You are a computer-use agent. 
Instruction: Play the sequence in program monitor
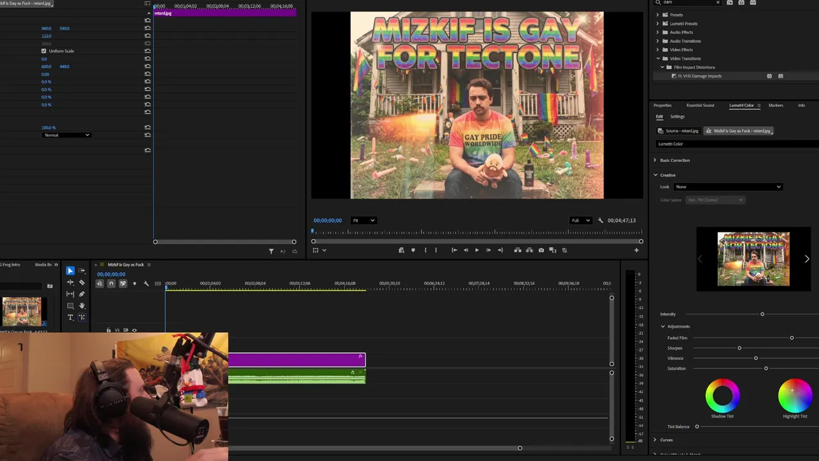pyautogui.click(x=477, y=250)
